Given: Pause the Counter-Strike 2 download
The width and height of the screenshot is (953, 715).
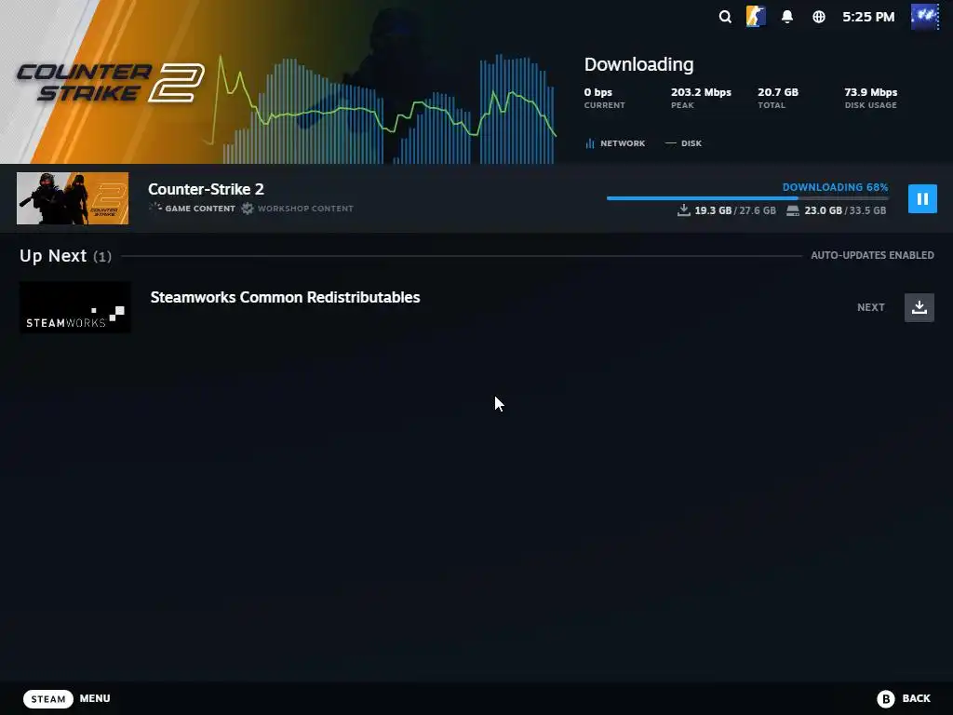Looking at the screenshot, I should (x=922, y=199).
